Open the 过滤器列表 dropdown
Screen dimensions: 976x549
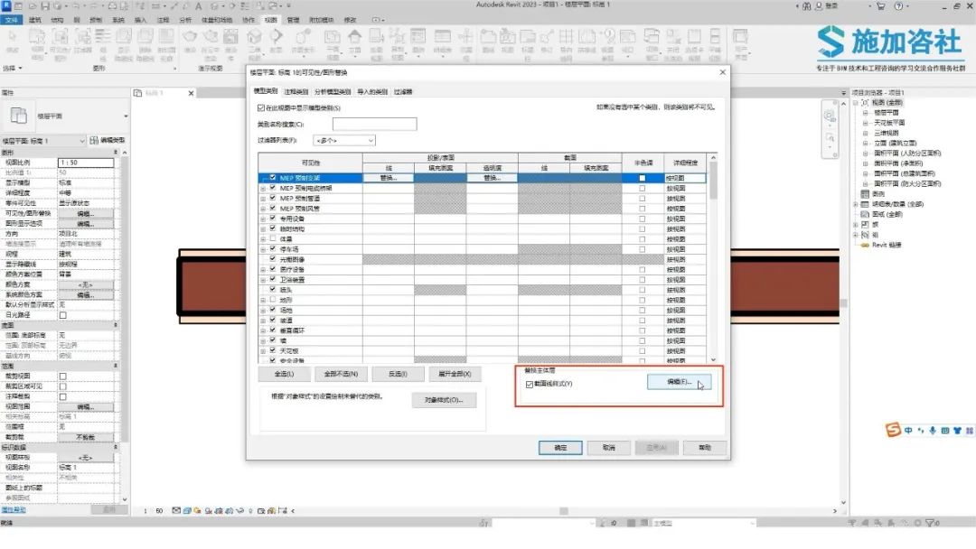pyautogui.click(x=343, y=141)
